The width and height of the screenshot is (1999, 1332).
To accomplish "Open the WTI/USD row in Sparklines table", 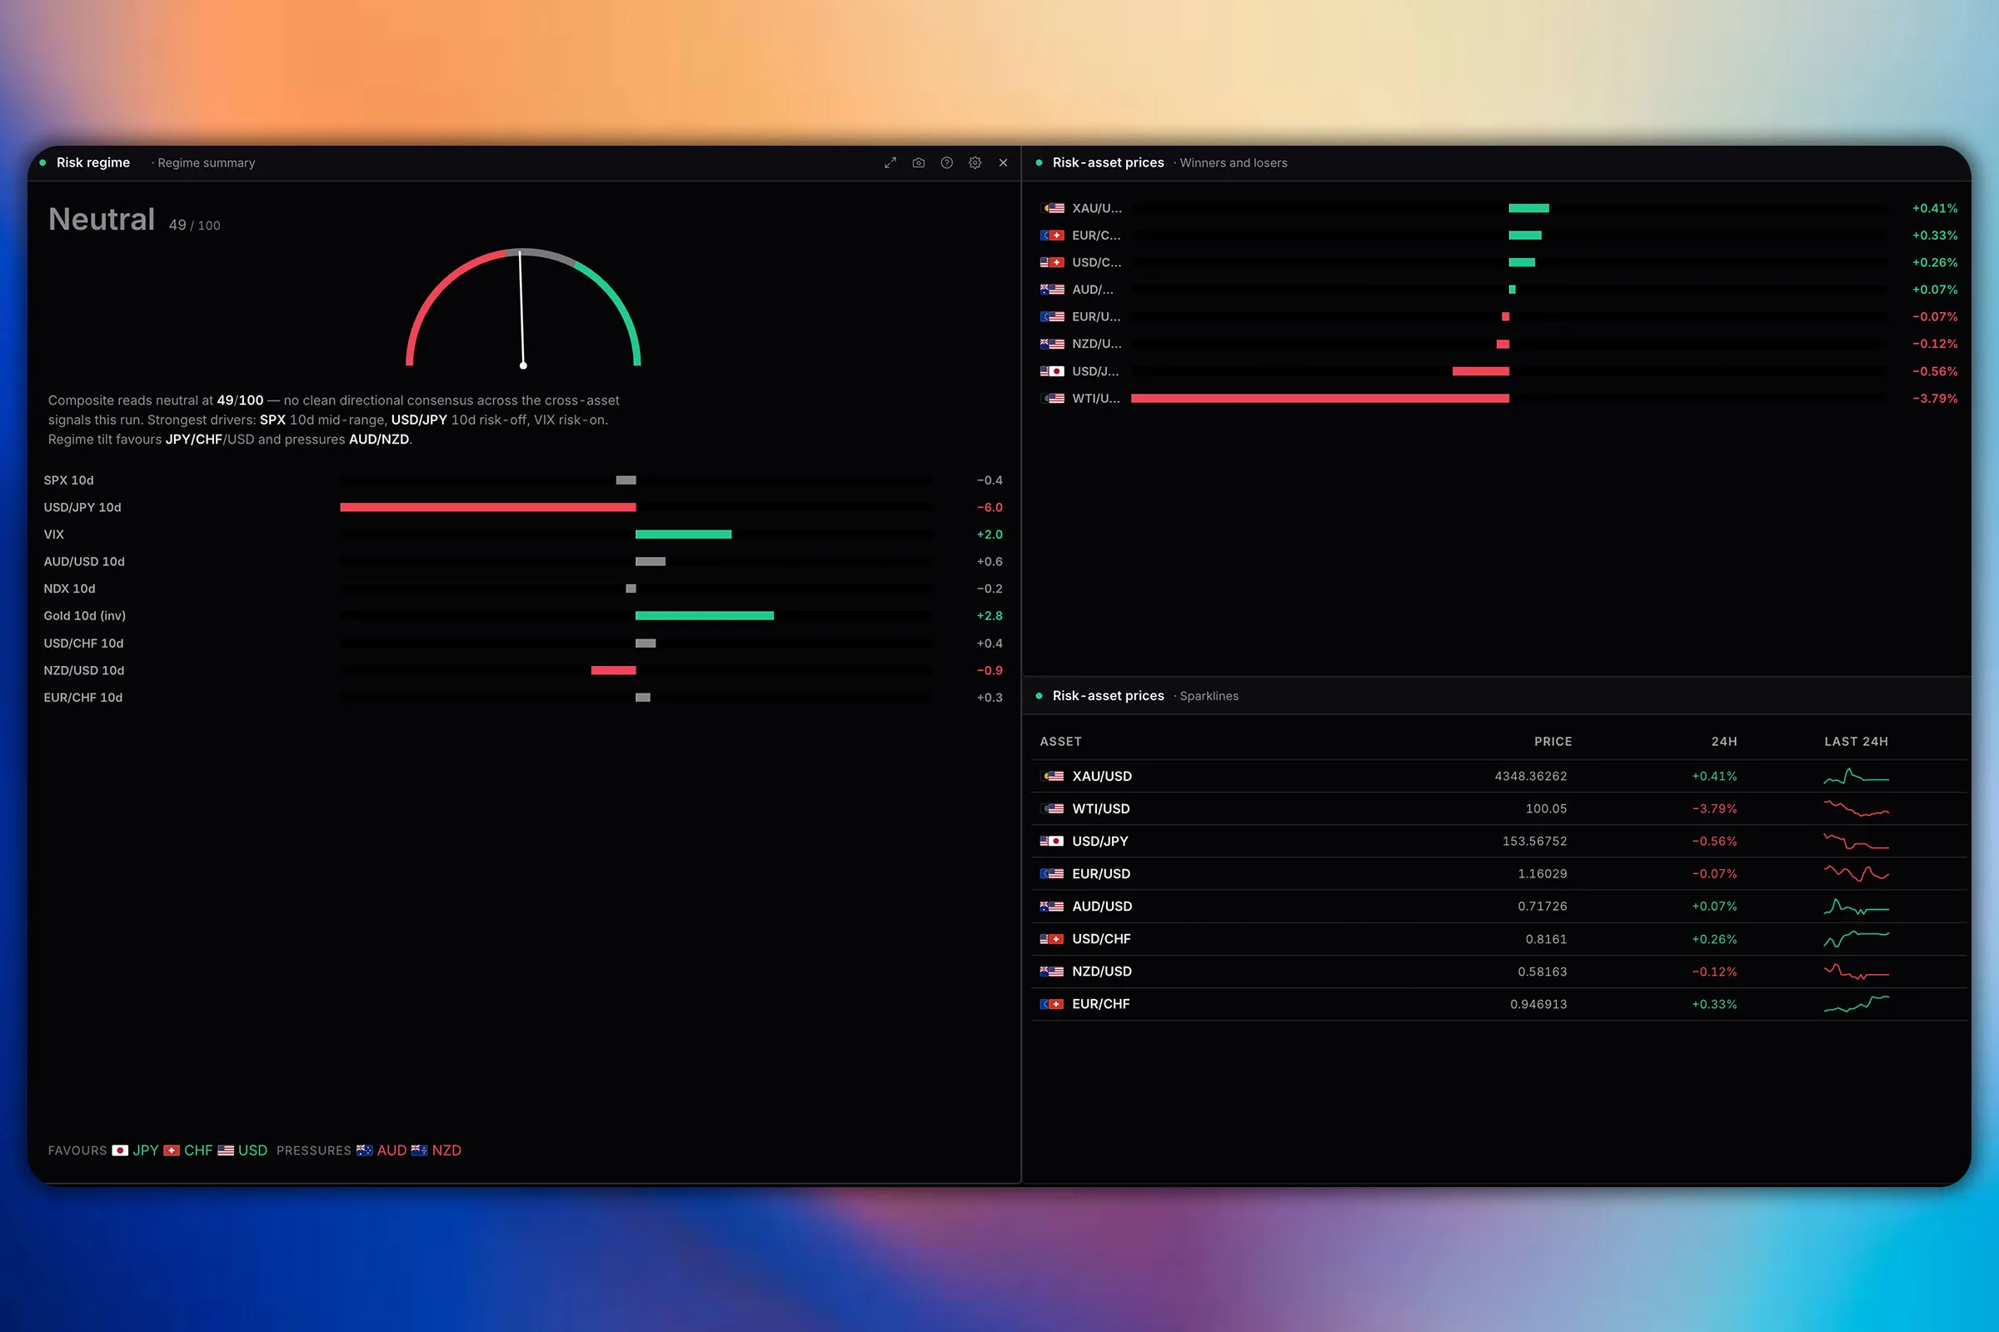I will pyautogui.click(x=1498, y=808).
